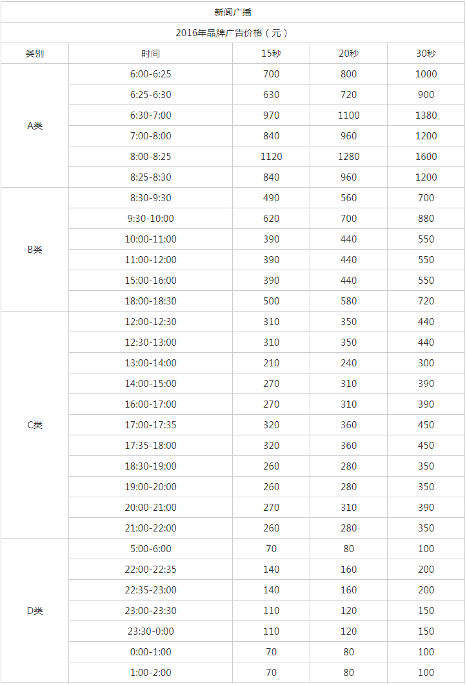The image size is (467, 685).
Task: Select the 2016年品牌广告价格 header row
Action: pos(233,33)
